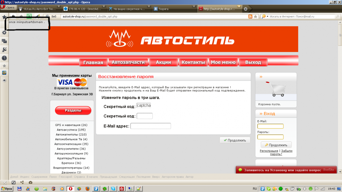Screen dimensions: 342x192
Task: Click the login E-Mail field in Вход
Action: click(x=270, y=126)
